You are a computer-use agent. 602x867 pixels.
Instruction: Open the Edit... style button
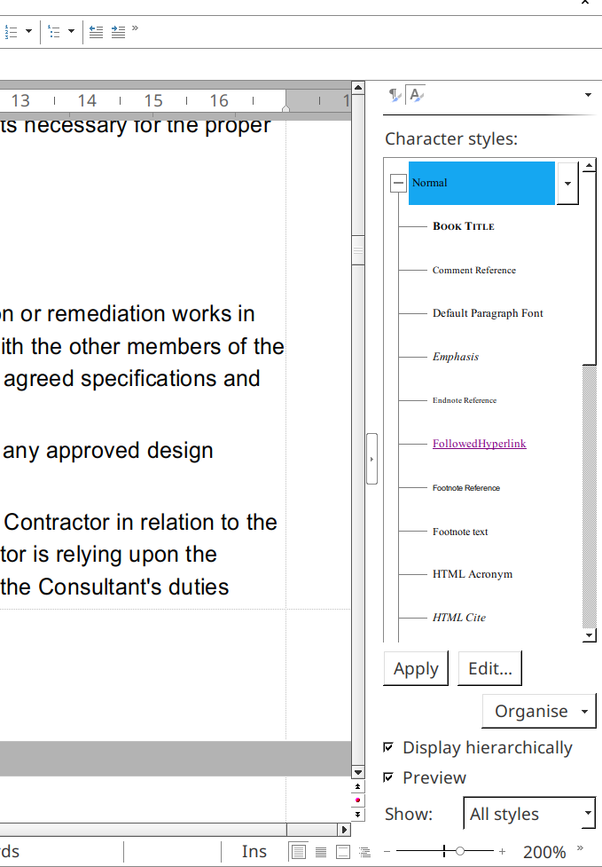pyautogui.click(x=489, y=669)
